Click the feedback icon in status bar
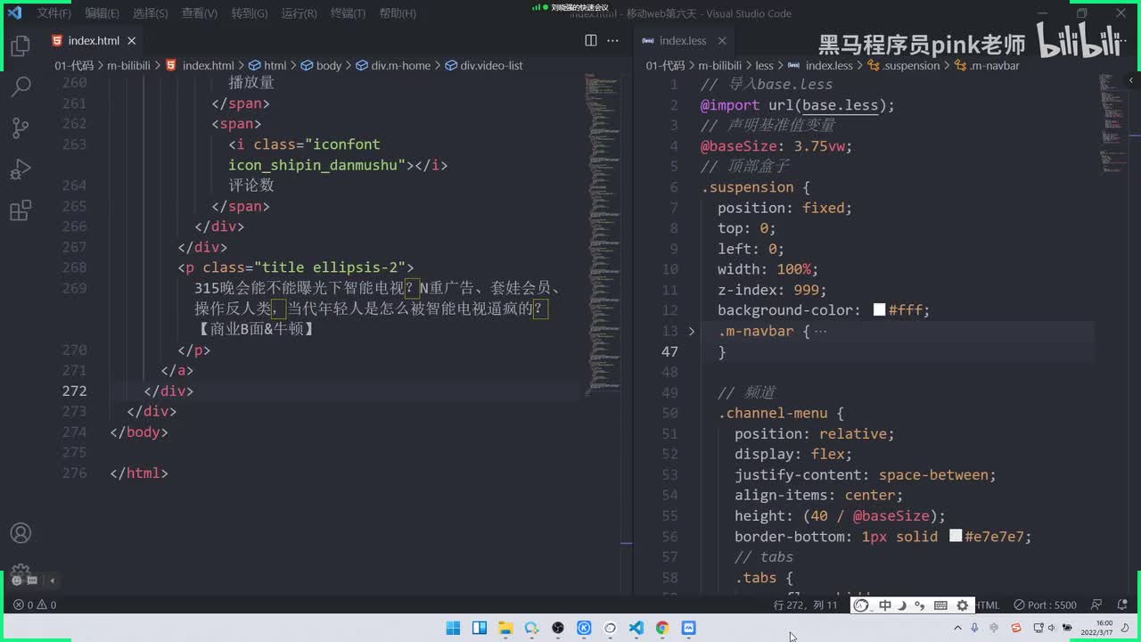This screenshot has width=1141, height=642. click(x=1096, y=605)
